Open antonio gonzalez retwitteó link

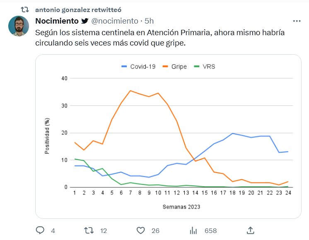[78, 9]
